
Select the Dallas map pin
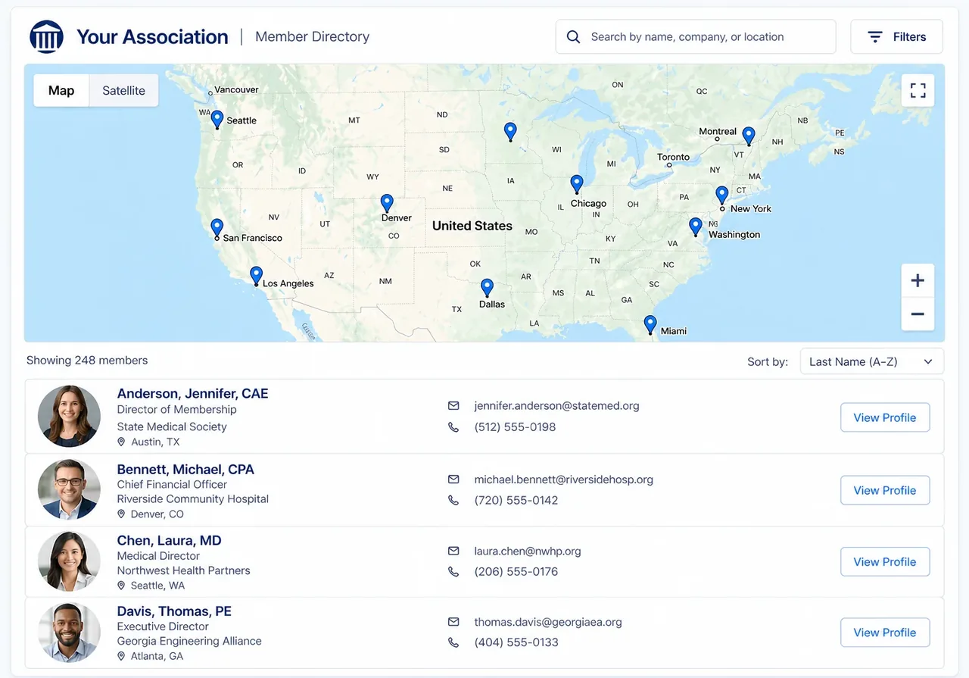click(x=488, y=288)
